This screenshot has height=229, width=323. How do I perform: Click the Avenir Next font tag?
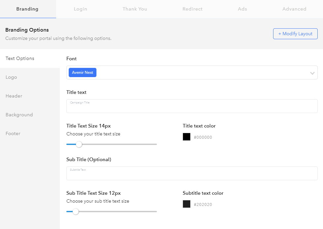[x=82, y=72]
